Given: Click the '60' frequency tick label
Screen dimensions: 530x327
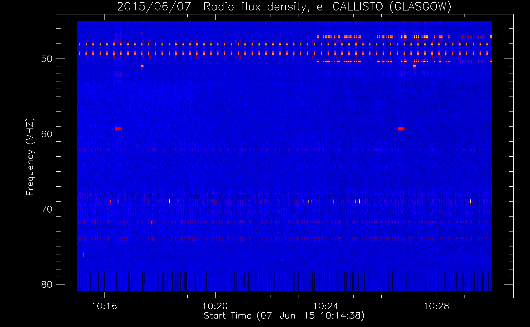Looking at the screenshot, I should (47, 134).
